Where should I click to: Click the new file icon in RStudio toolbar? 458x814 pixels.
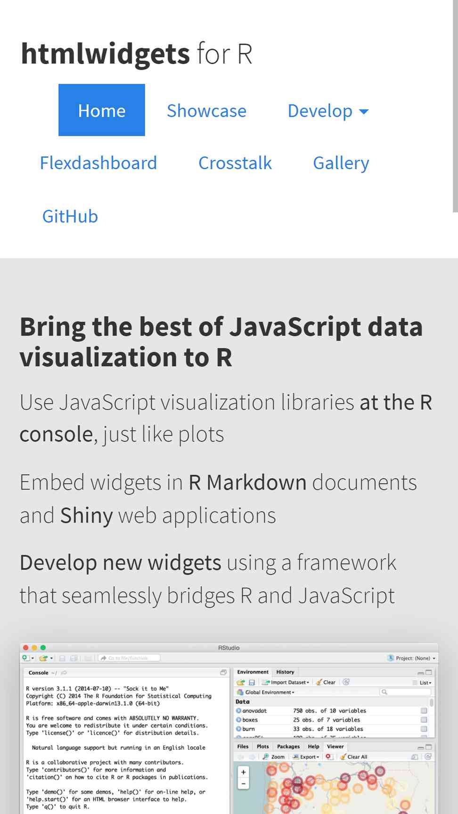click(25, 658)
